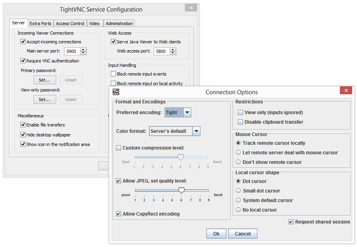Image resolution: width=357 pixels, height=247 pixels.
Task: Click the VNC icon in Connection Options title bar
Action: pyautogui.click(x=116, y=92)
